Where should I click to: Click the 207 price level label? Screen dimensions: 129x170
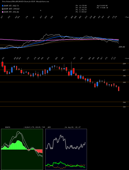coord(124,70)
